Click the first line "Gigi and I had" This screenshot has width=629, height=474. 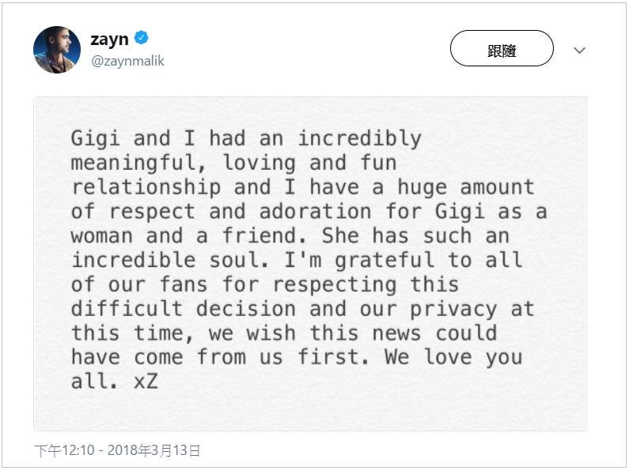(158, 139)
